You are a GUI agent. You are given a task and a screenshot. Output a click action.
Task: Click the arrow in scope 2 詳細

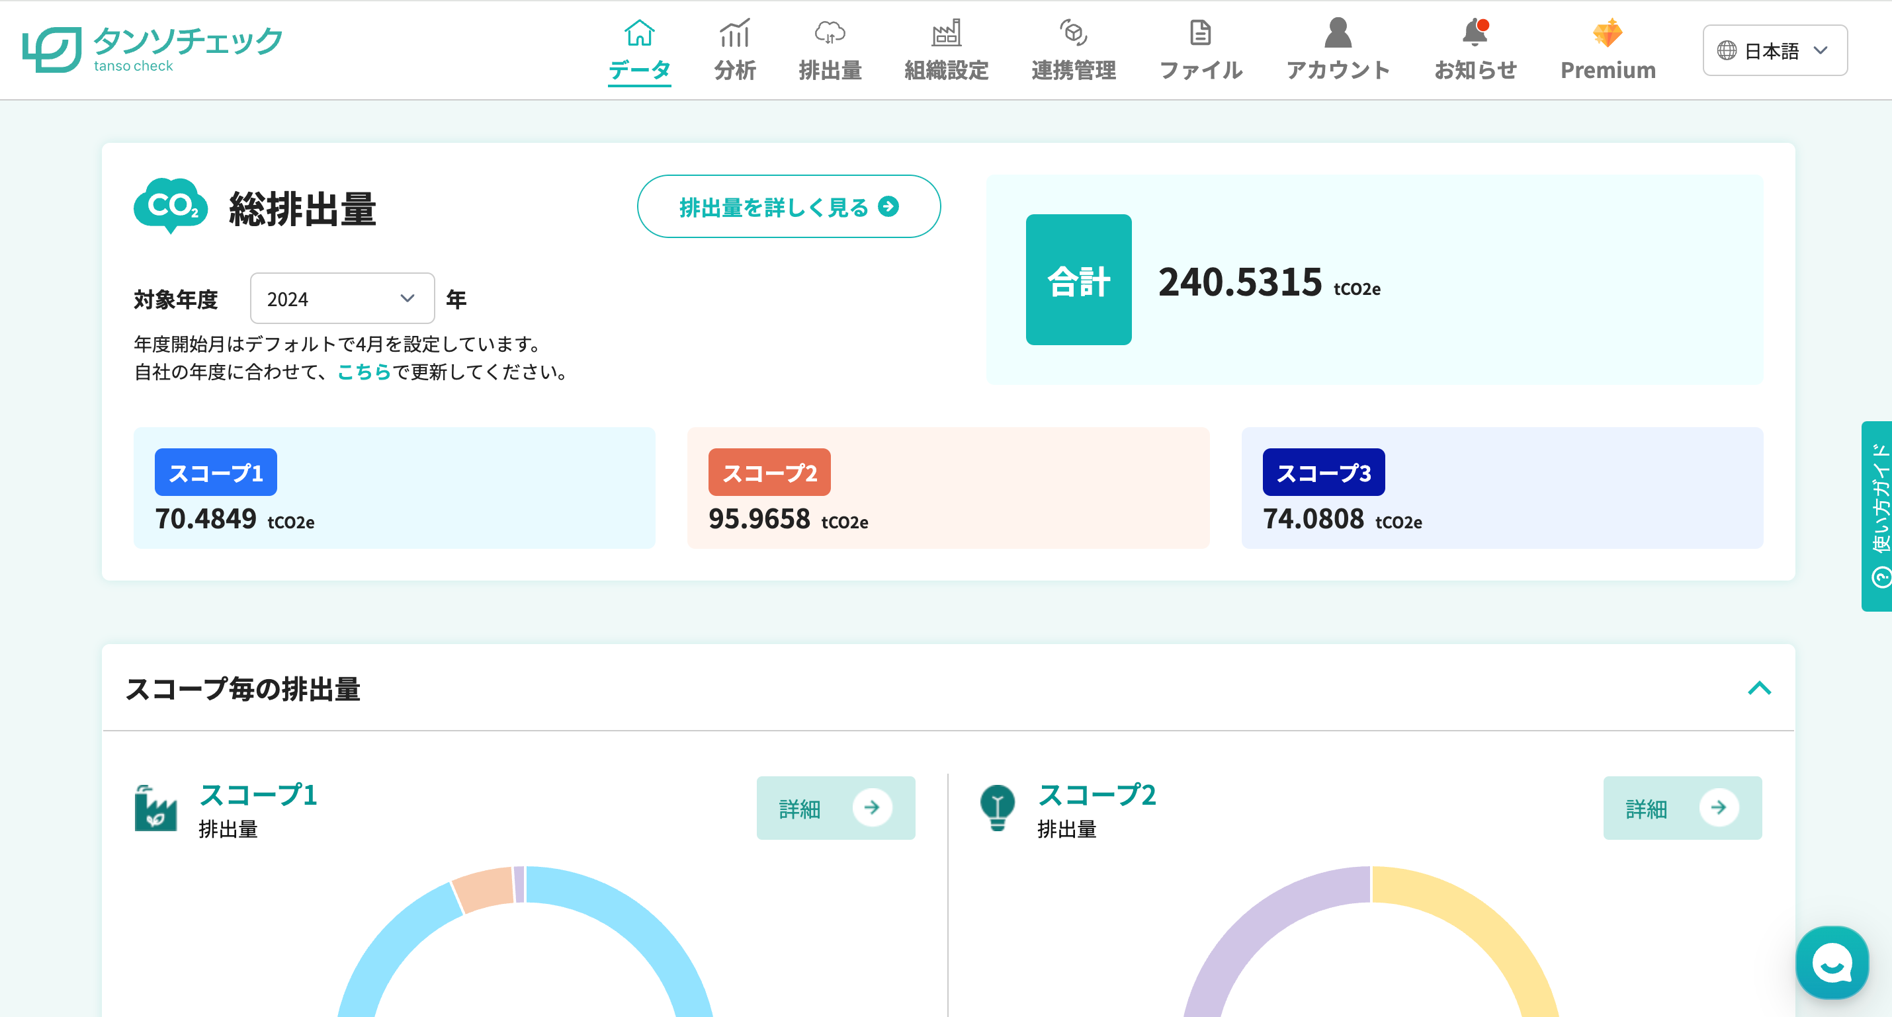pos(1719,808)
